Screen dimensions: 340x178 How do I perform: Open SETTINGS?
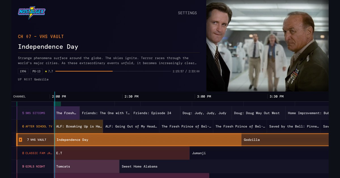click(187, 13)
